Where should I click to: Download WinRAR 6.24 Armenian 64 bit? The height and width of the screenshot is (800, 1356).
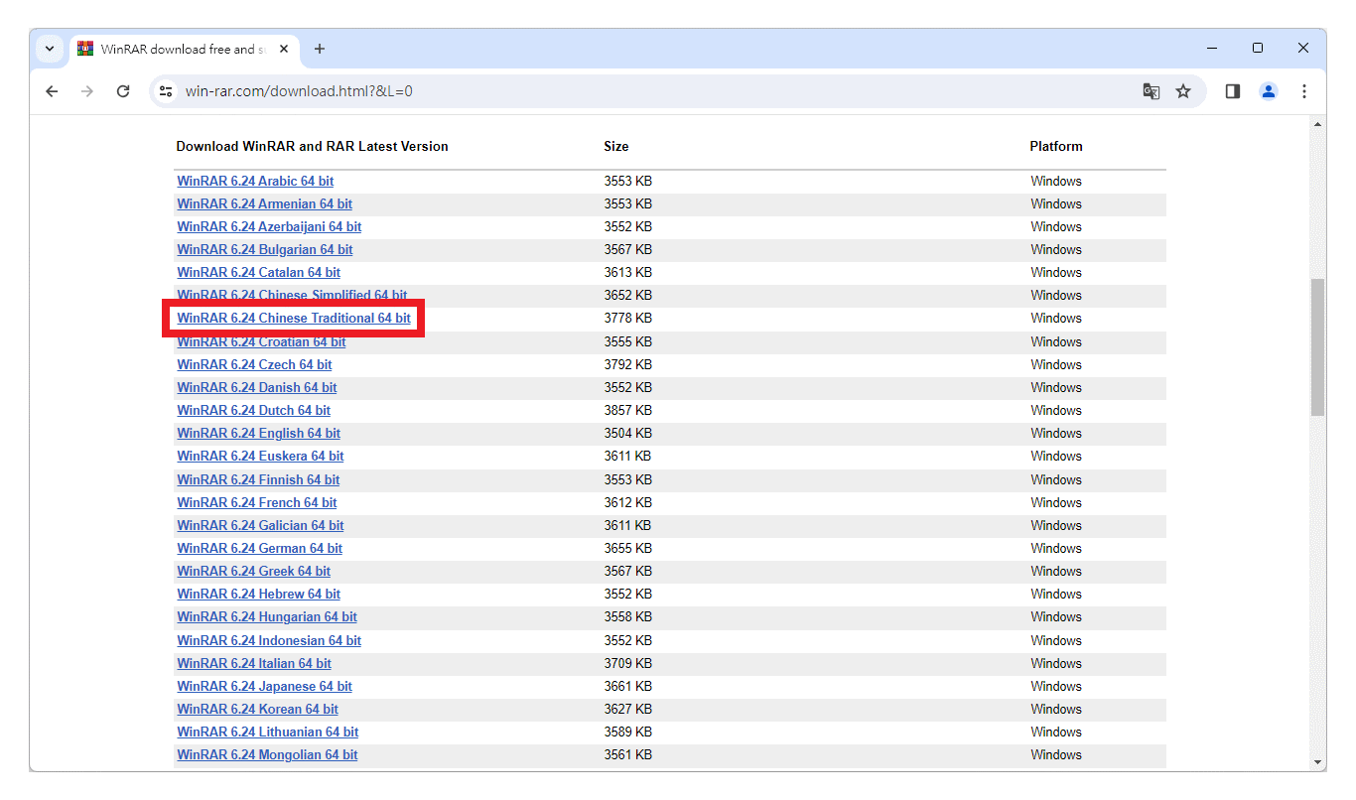click(264, 203)
